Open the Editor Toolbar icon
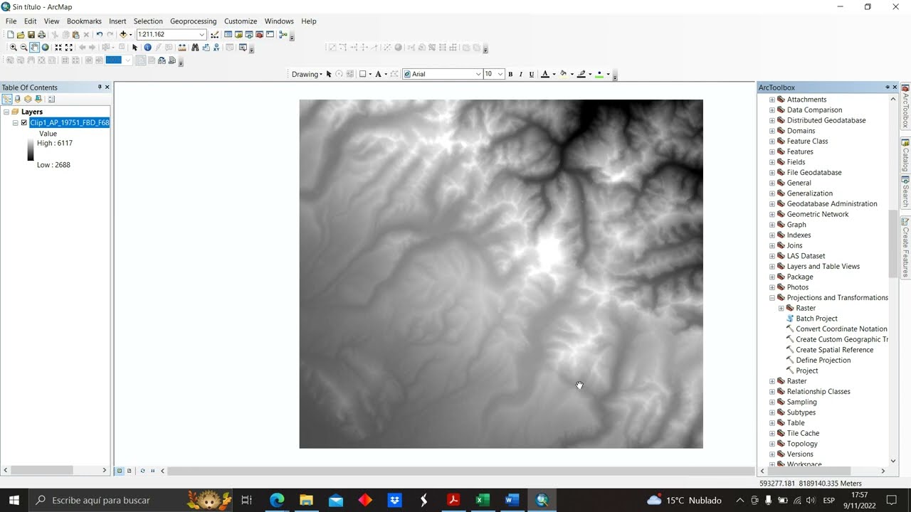 [x=214, y=34]
